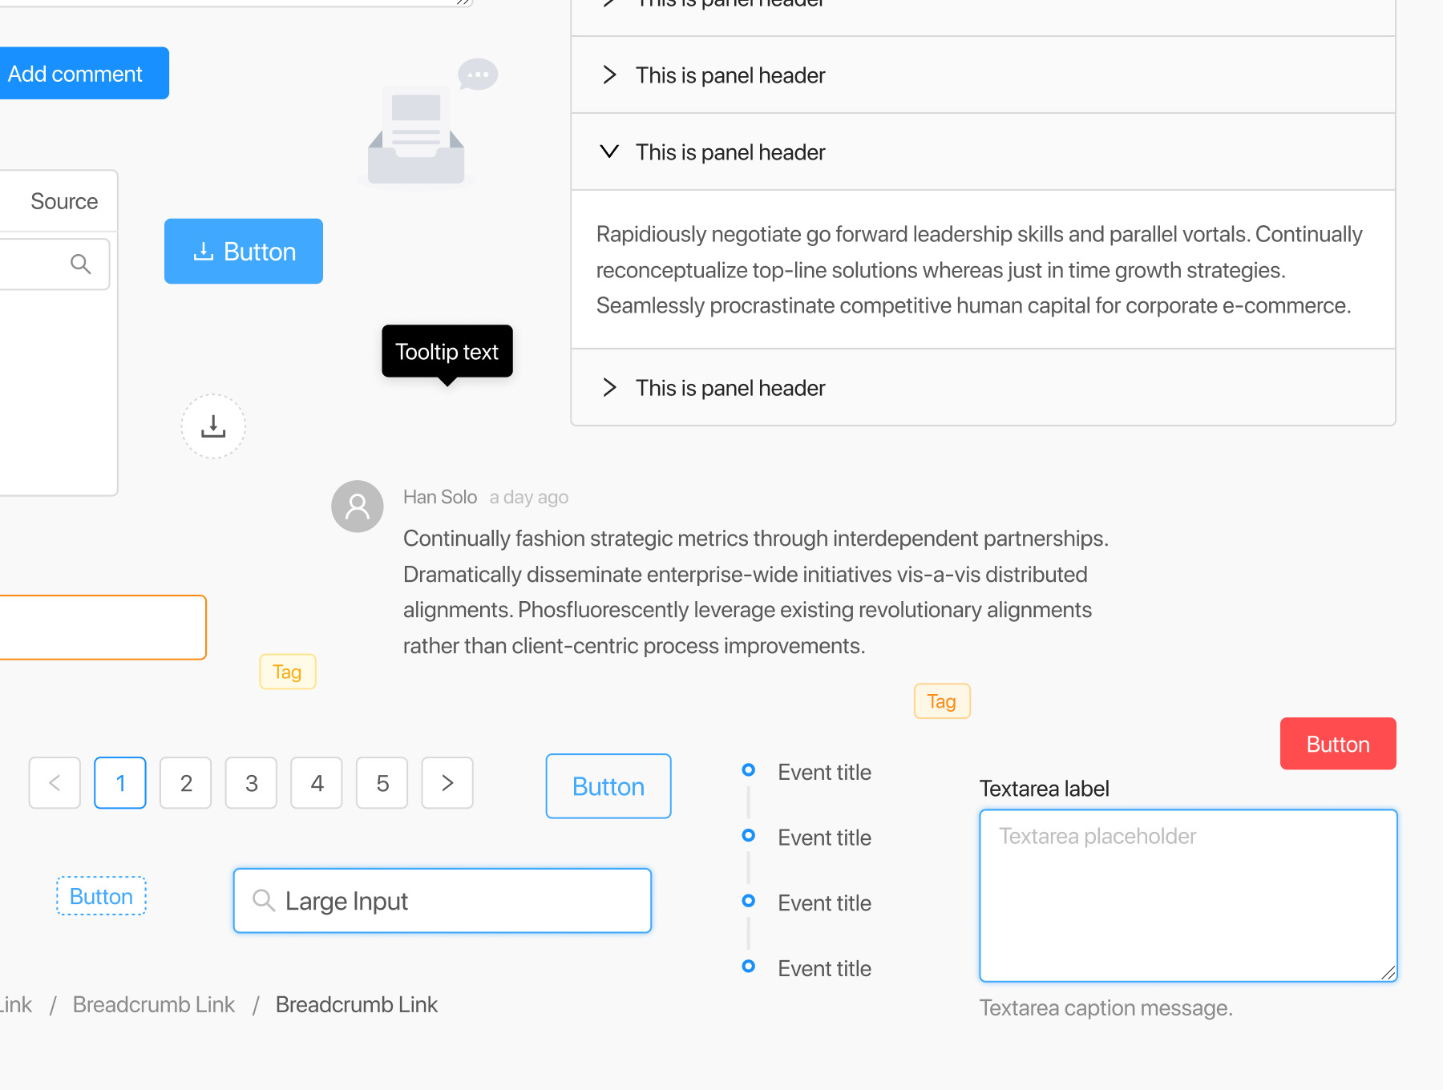1443x1090 pixels.
Task: Click the Add comment button
Action: click(80, 74)
